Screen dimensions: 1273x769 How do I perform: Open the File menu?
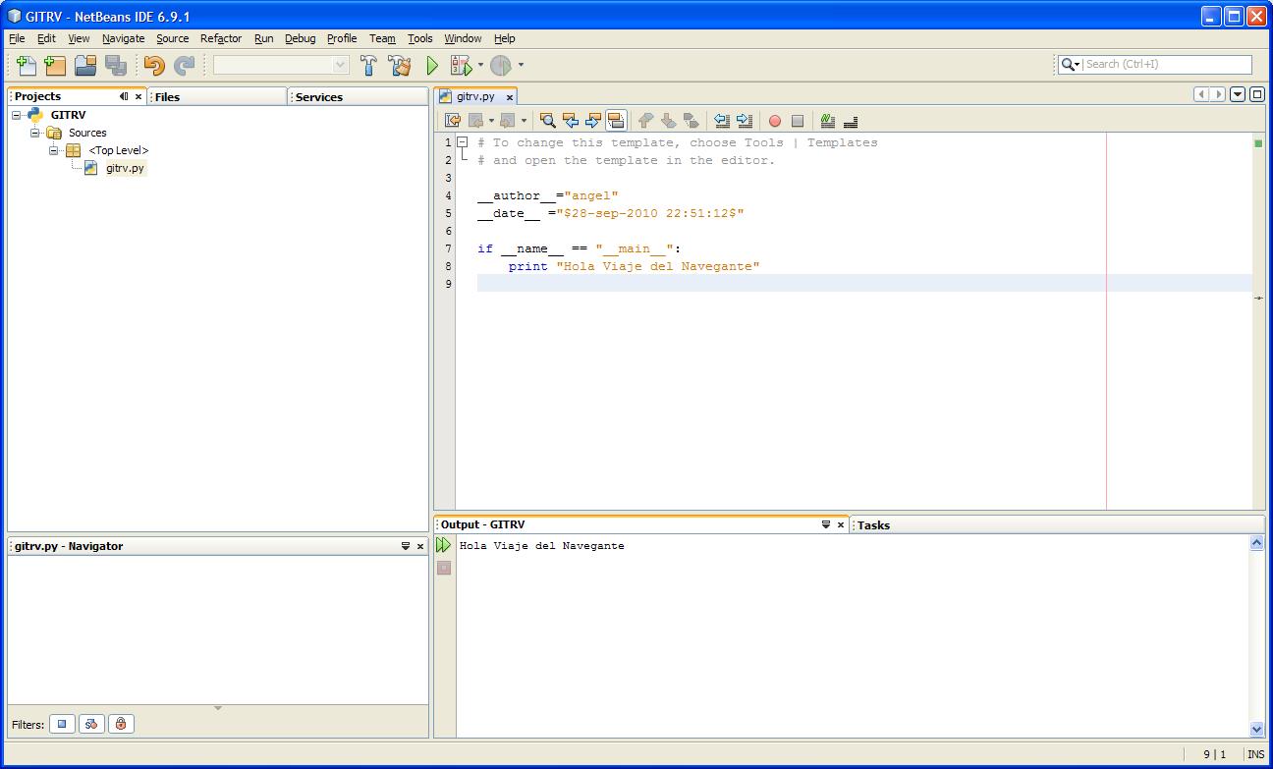pos(17,38)
